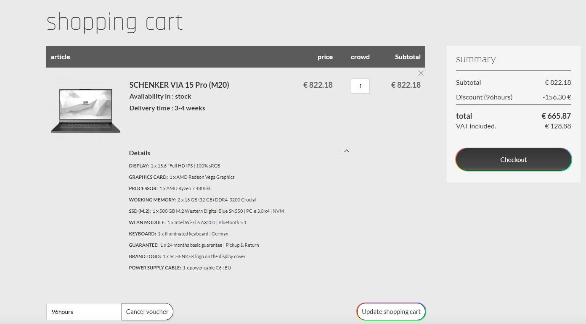Open SCHENKER VIA 15 Pro (M20) product title
Screen dimensions: 586x324
coord(179,85)
